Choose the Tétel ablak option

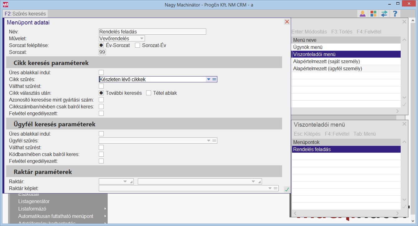pyautogui.click(x=149, y=93)
